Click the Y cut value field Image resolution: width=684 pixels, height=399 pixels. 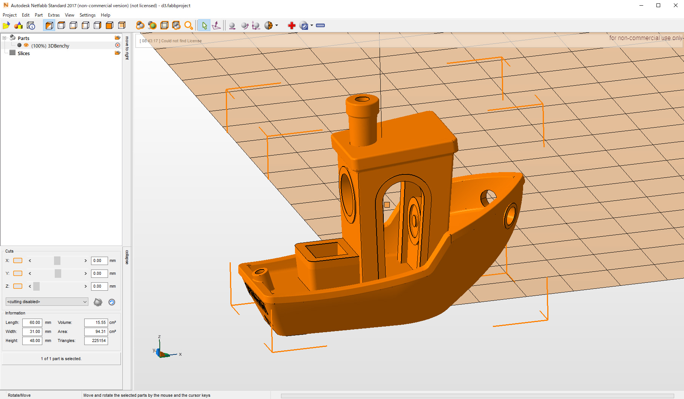coord(99,273)
